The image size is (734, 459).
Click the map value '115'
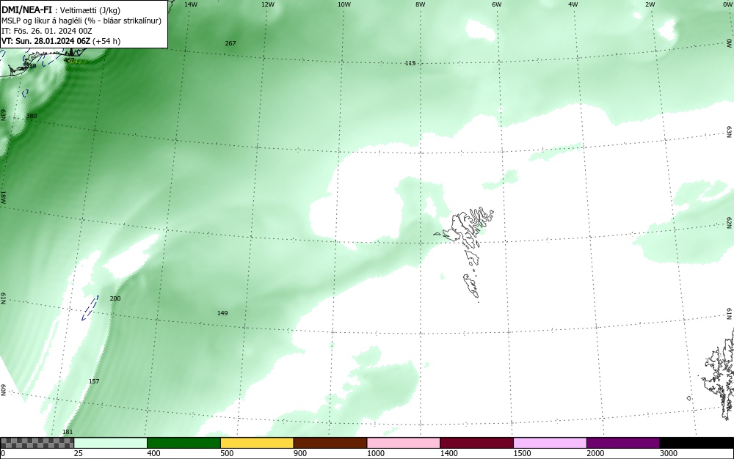[x=410, y=63]
